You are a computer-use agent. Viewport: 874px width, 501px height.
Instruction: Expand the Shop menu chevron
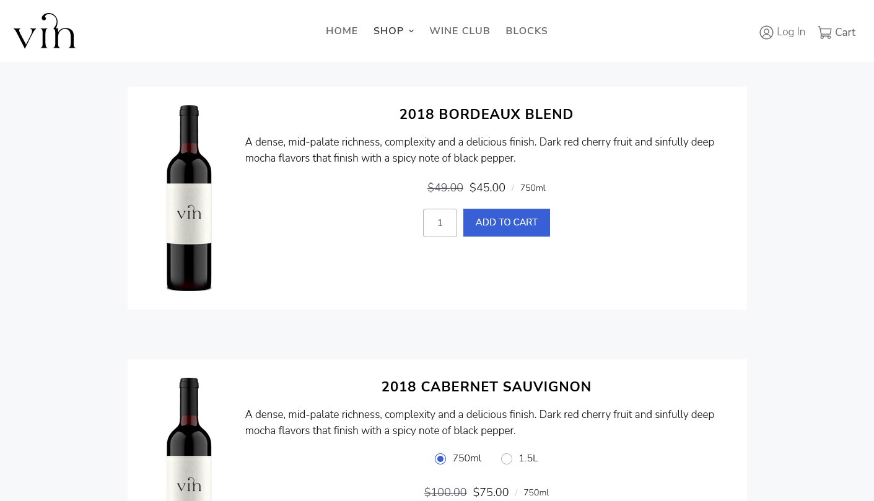point(411,31)
